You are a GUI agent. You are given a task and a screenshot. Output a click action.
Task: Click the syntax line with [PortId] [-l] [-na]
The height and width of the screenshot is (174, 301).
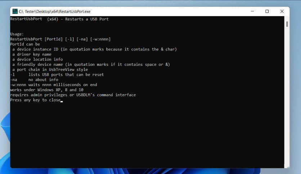60,39
